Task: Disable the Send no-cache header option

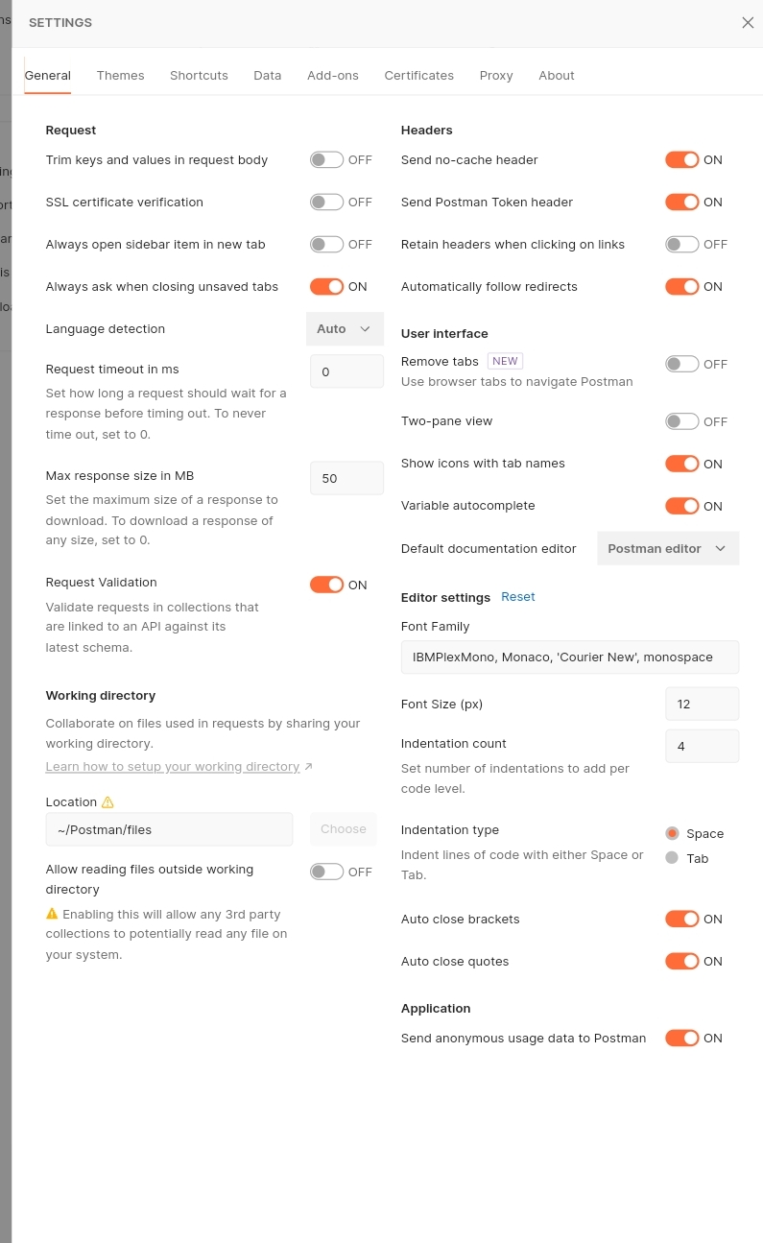Action: [x=681, y=159]
